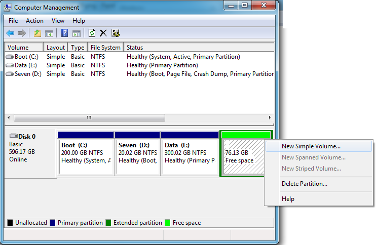Toggle the Show/Hide Console Tree icon
Viewport: 376px width, 245px height.
[49, 33]
